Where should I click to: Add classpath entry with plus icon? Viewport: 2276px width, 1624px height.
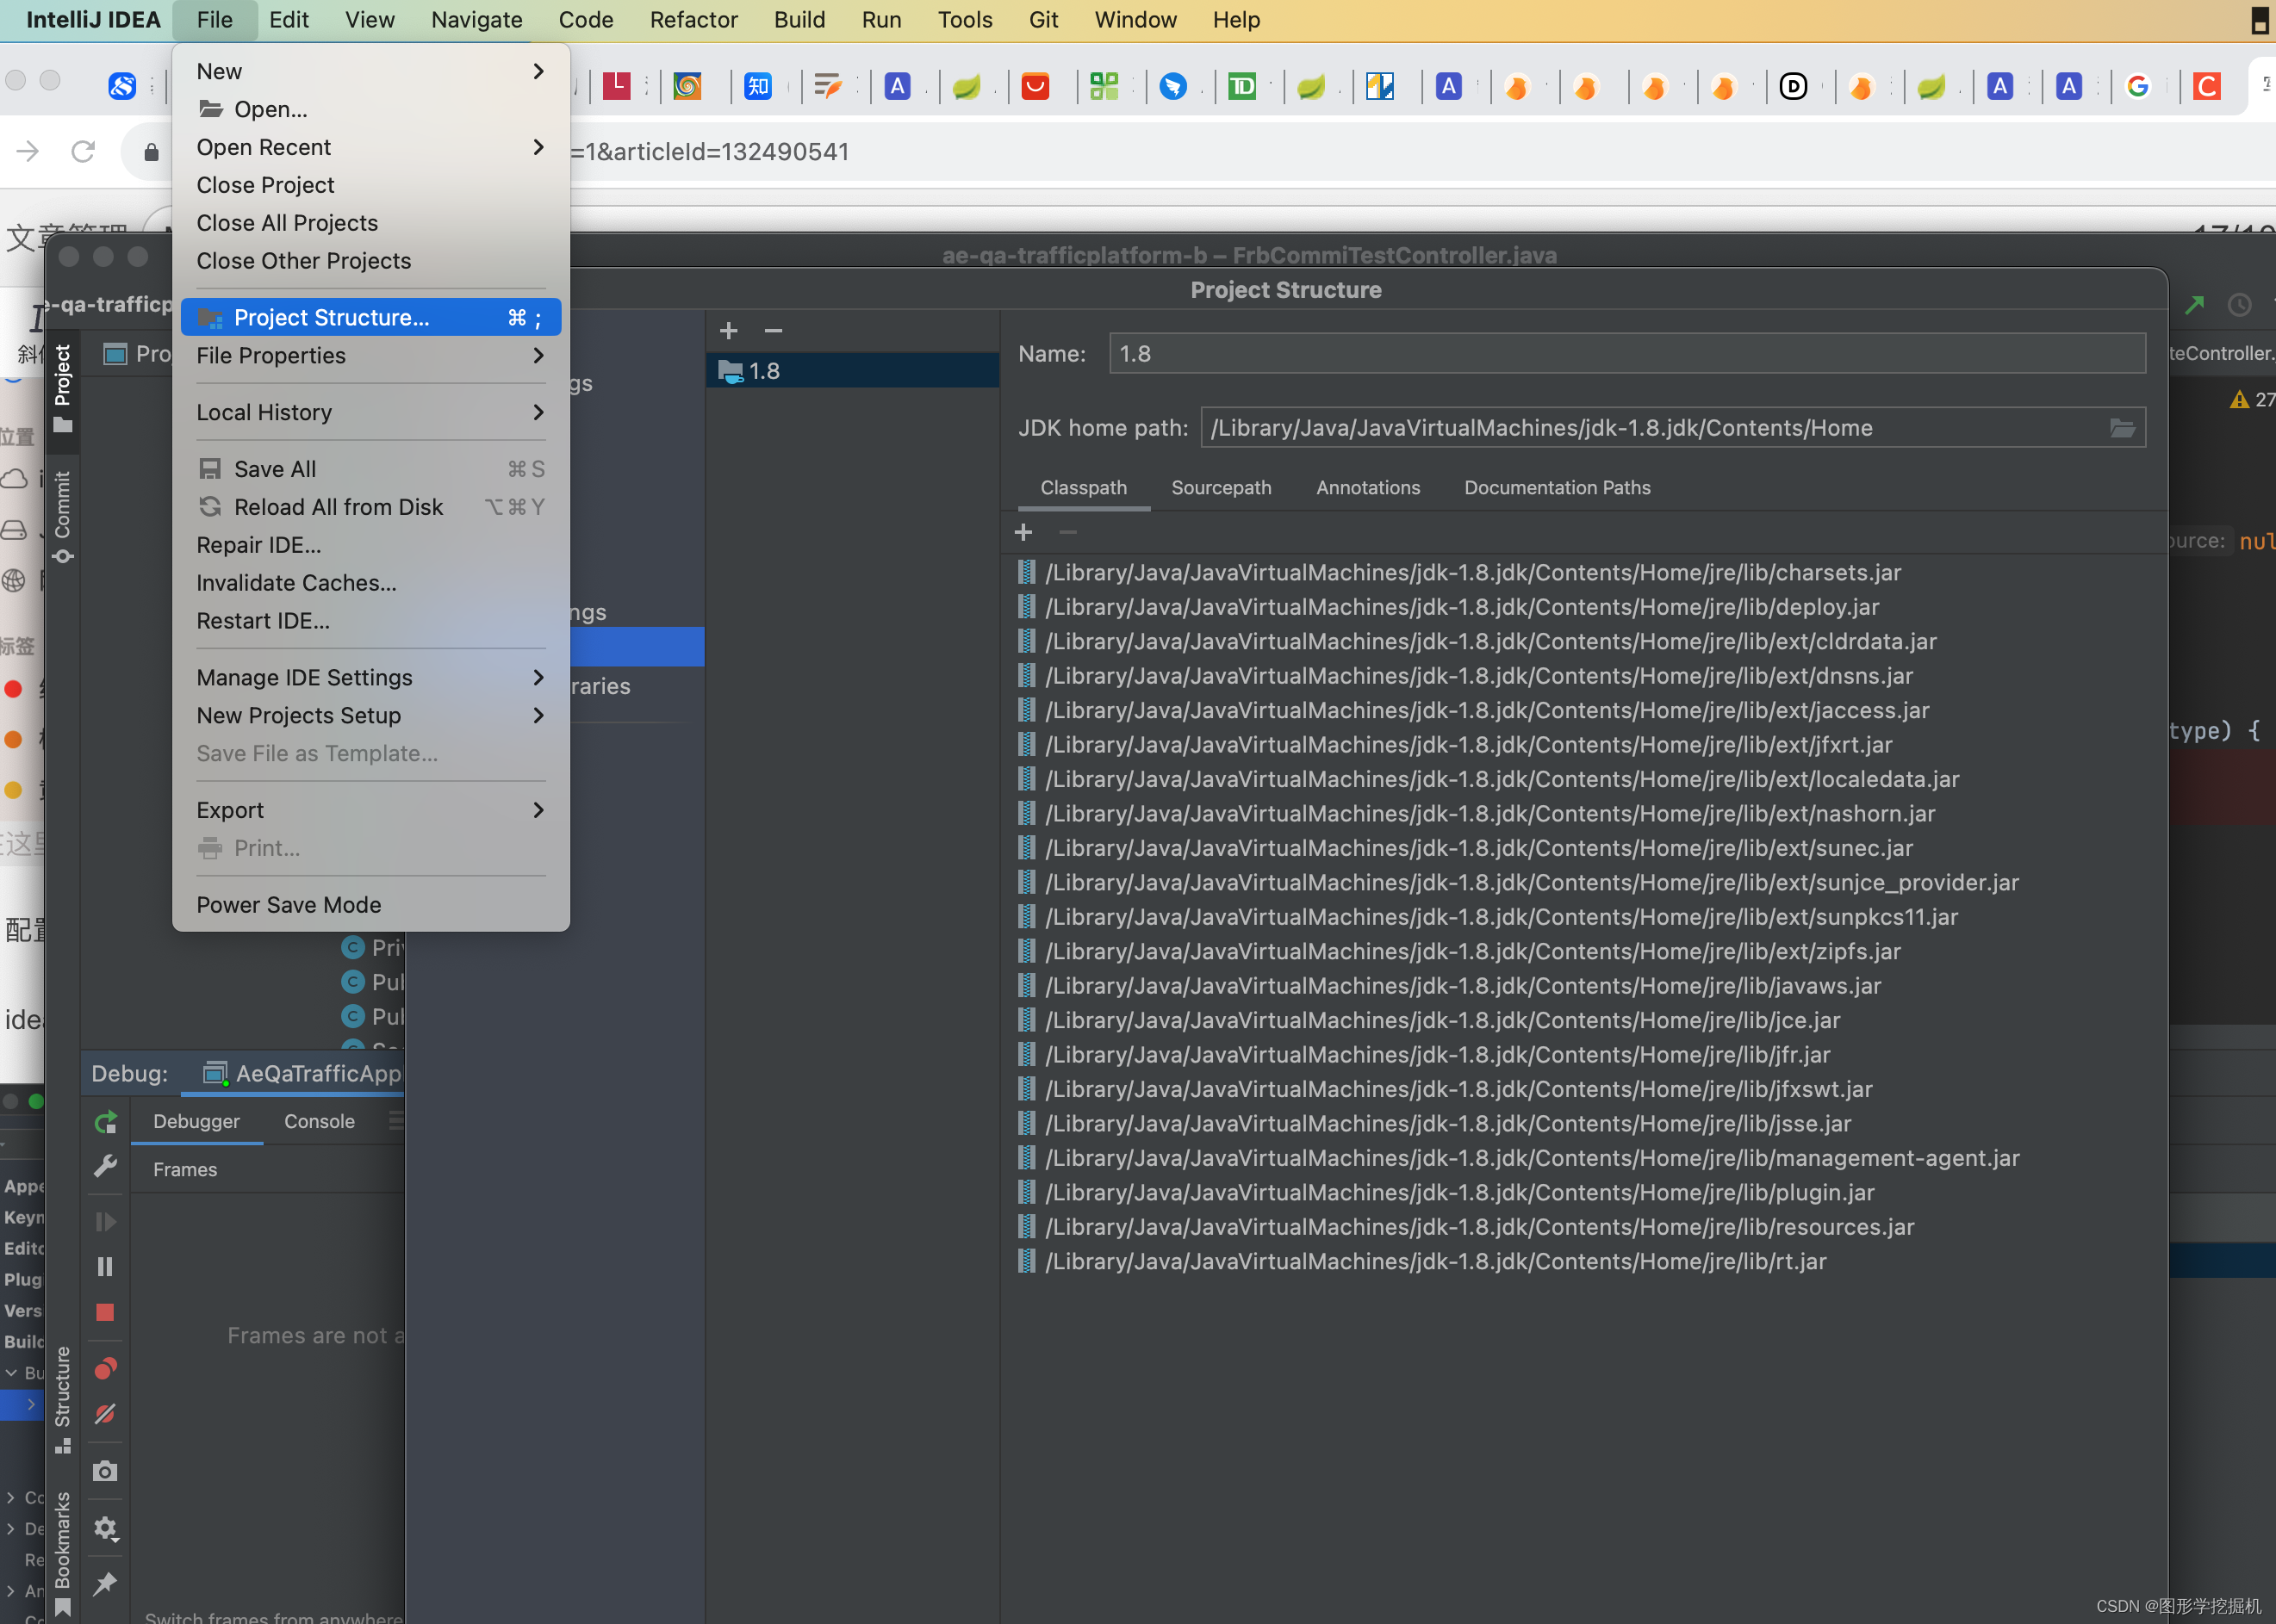1023,532
